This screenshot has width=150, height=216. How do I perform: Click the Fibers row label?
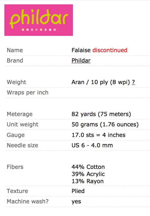pos(15,167)
